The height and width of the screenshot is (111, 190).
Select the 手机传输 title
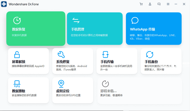[x=107, y=62]
